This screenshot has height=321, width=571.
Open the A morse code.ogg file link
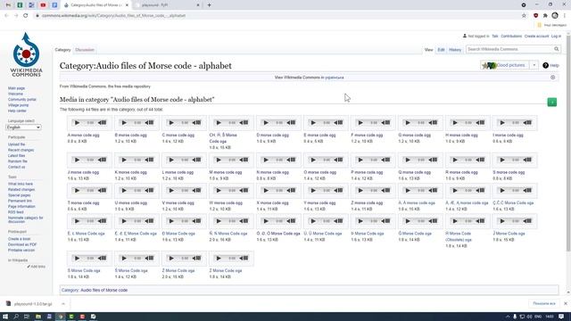pyautogui.click(x=83, y=135)
